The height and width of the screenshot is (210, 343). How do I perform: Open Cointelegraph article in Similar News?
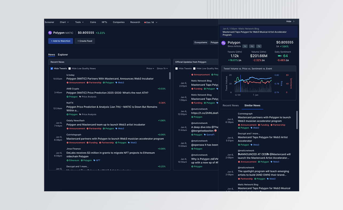coord(264,119)
